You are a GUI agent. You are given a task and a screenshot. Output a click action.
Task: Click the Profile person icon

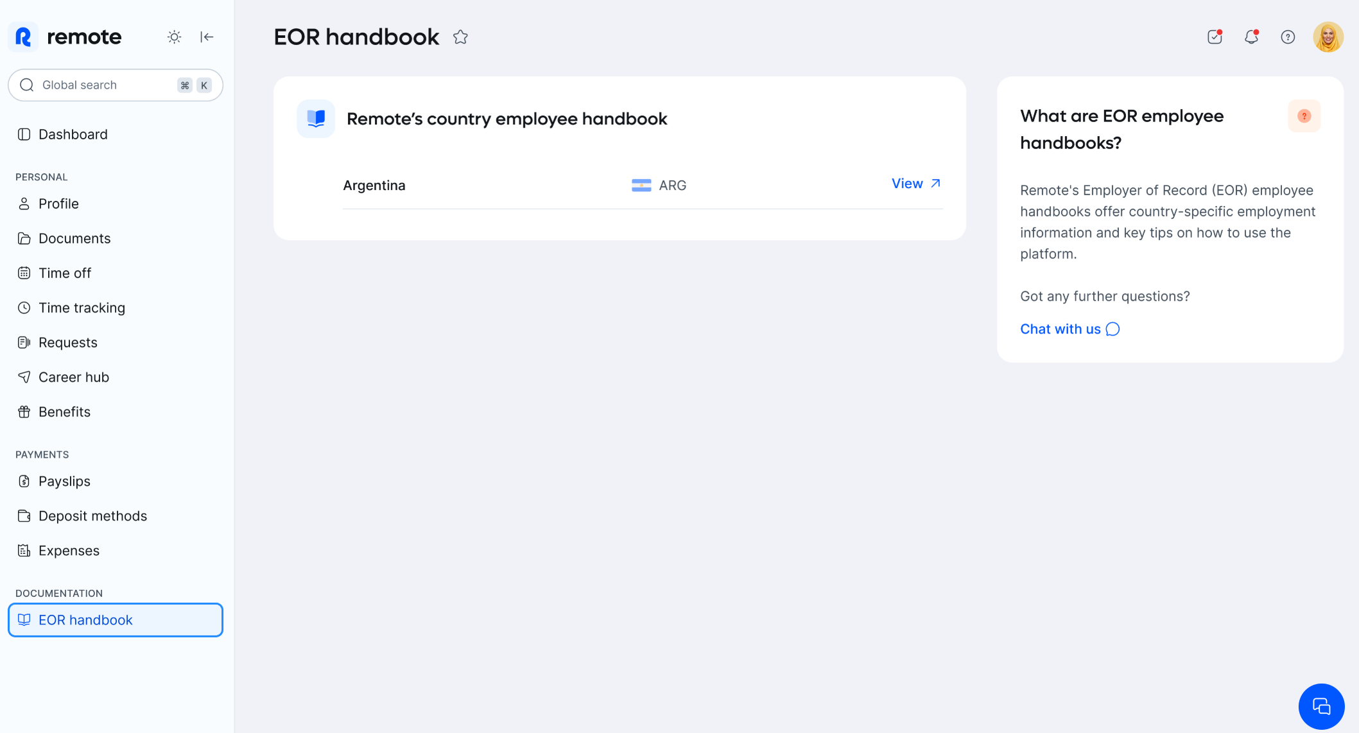click(24, 203)
